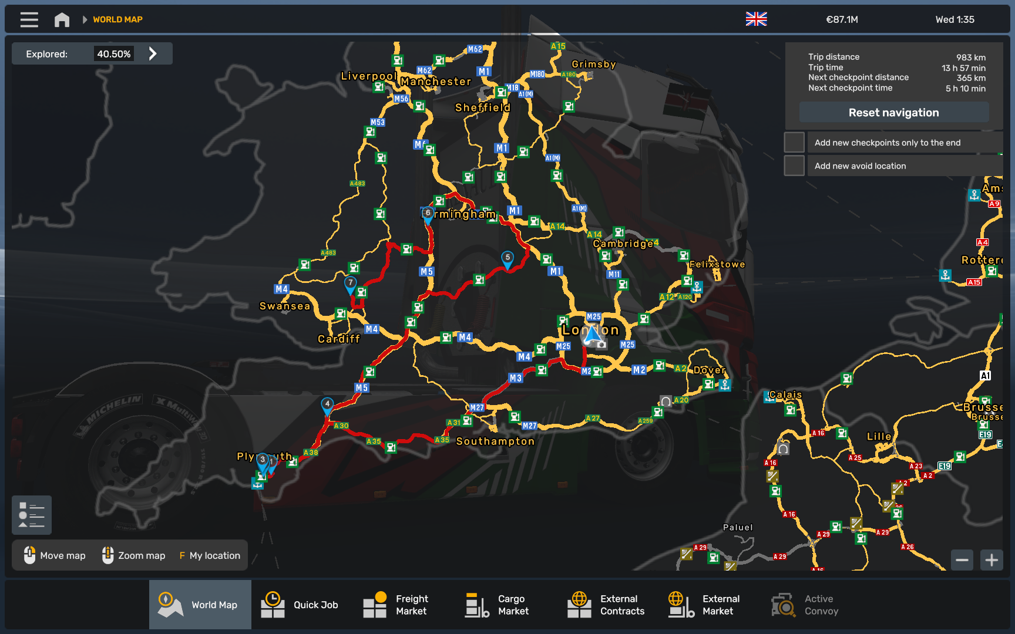This screenshot has height=634, width=1015.
Task: Open the hamburger main menu
Action: pyautogui.click(x=29, y=19)
